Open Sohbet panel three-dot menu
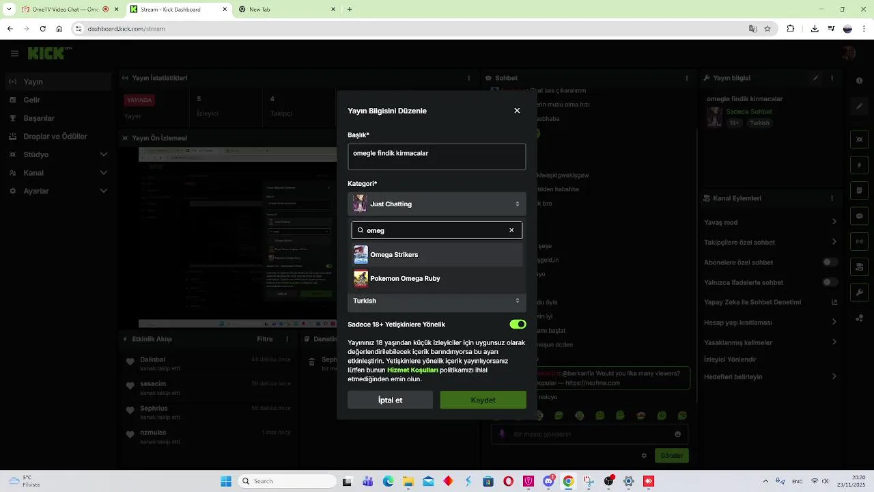This screenshot has width=874, height=492. [687, 78]
